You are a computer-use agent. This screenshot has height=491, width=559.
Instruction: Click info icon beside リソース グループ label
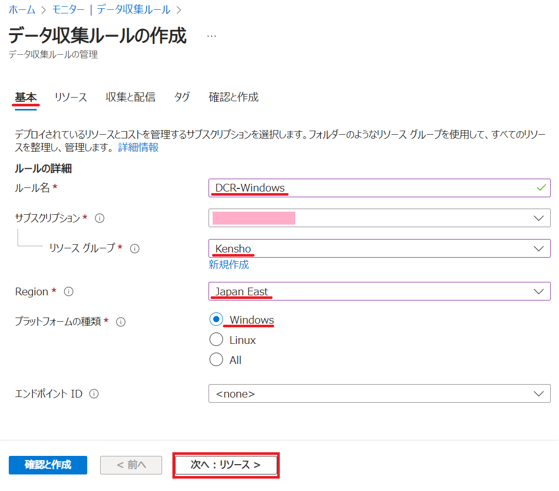coord(135,248)
